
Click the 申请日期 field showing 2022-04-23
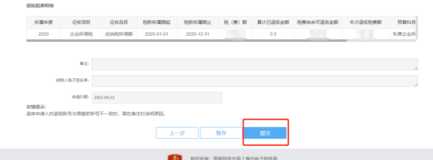(157, 97)
